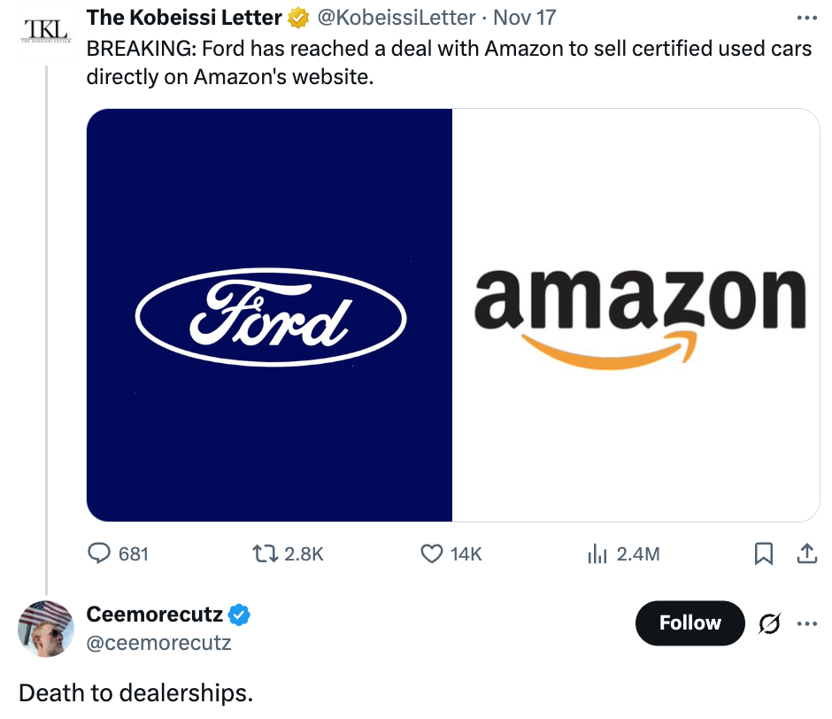Follow the Ceemorecutz account
Viewport: 832px width, 719px height.
coord(689,623)
